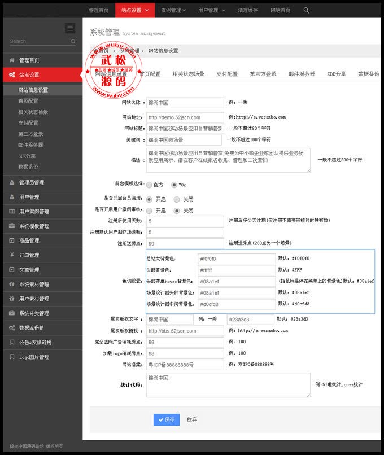Click the blue 保存 button
This screenshot has width=384, height=455.
(167, 419)
